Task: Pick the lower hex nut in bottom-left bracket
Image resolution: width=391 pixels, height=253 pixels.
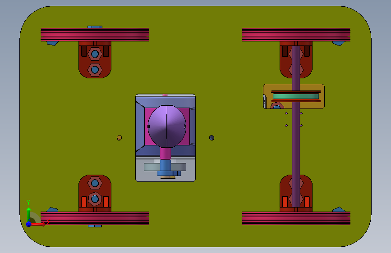Action: click(95, 199)
